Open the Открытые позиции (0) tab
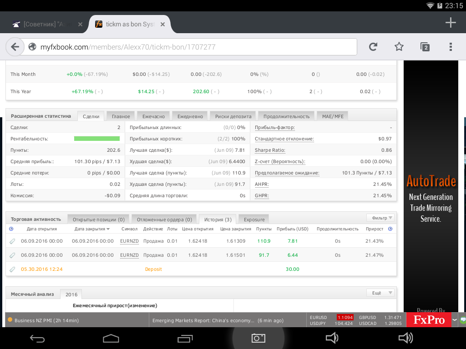This screenshot has width=466, height=349. [99, 219]
